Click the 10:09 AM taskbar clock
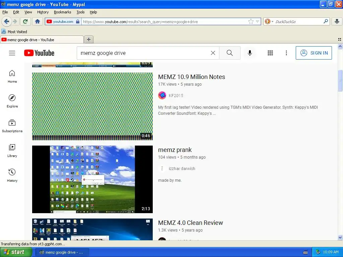Viewport: 343px width, 257px height. pyautogui.click(x=331, y=252)
